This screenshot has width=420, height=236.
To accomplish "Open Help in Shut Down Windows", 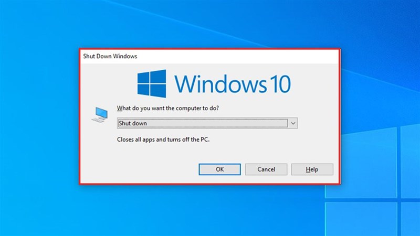I will tap(312, 169).
